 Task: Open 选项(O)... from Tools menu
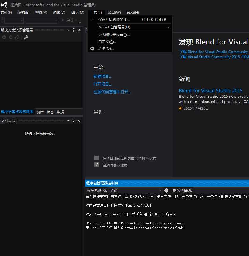coord(130,49)
